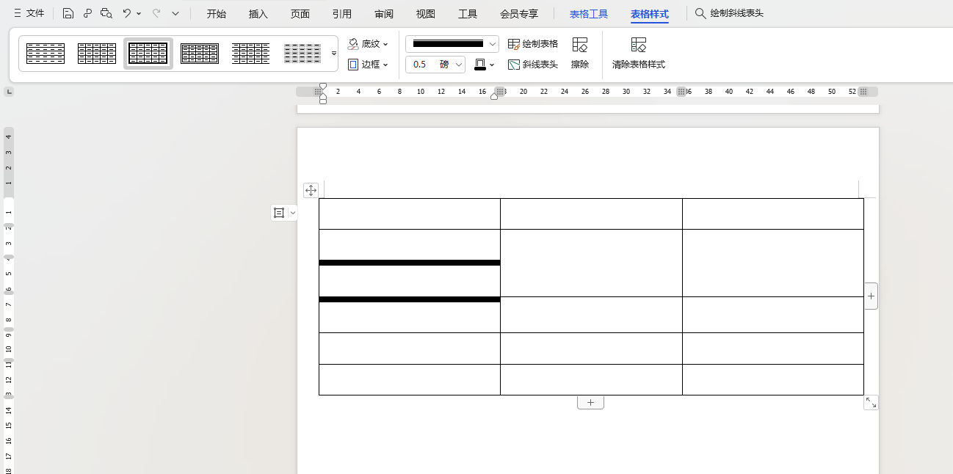The height and width of the screenshot is (474, 953).
Task: Click the undo arrow icon
Action: point(127,13)
